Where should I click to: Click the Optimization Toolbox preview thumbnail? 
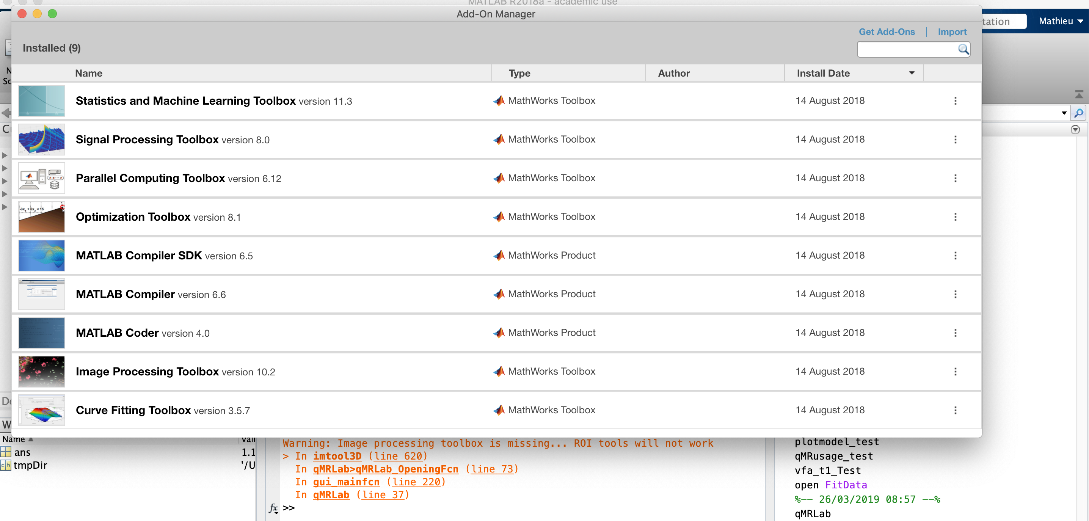click(41, 217)
